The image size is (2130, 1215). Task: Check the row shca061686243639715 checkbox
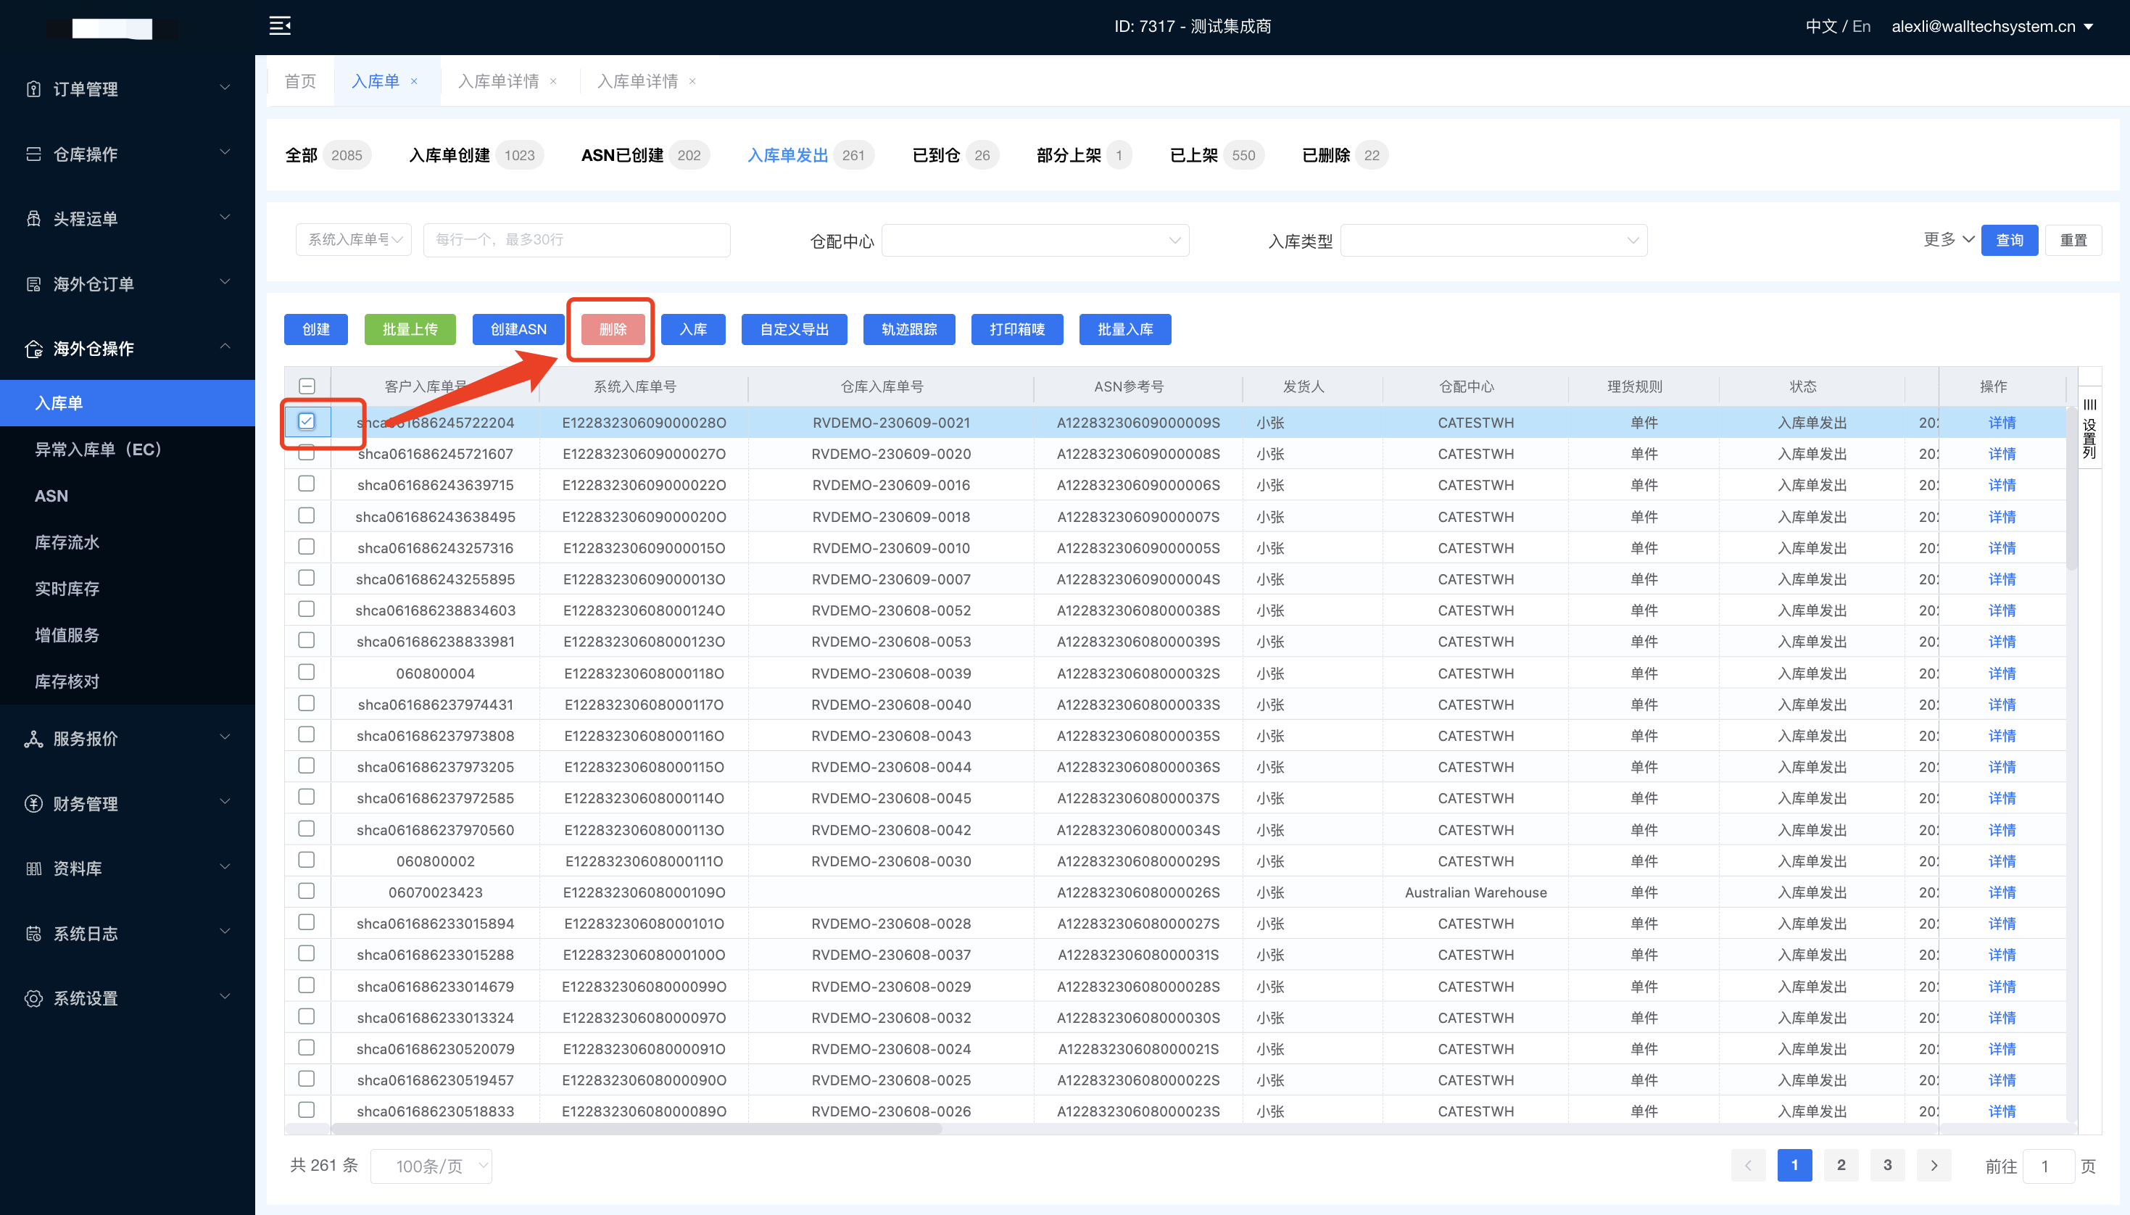(306, 483)
